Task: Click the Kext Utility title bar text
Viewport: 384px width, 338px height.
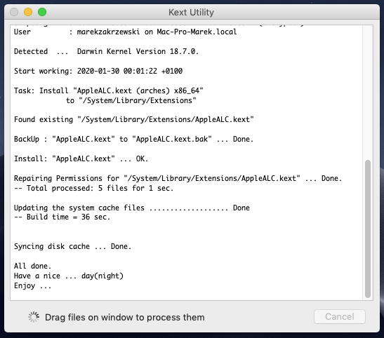Action: click(x=191, y=12)
